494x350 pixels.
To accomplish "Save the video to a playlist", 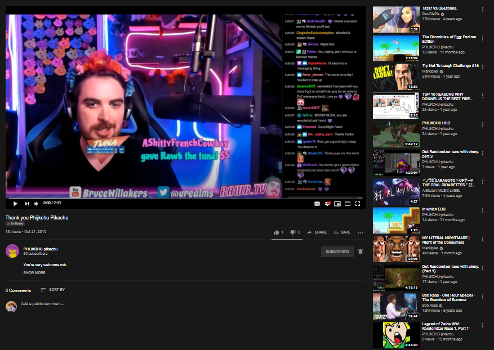I will [342, 232].
